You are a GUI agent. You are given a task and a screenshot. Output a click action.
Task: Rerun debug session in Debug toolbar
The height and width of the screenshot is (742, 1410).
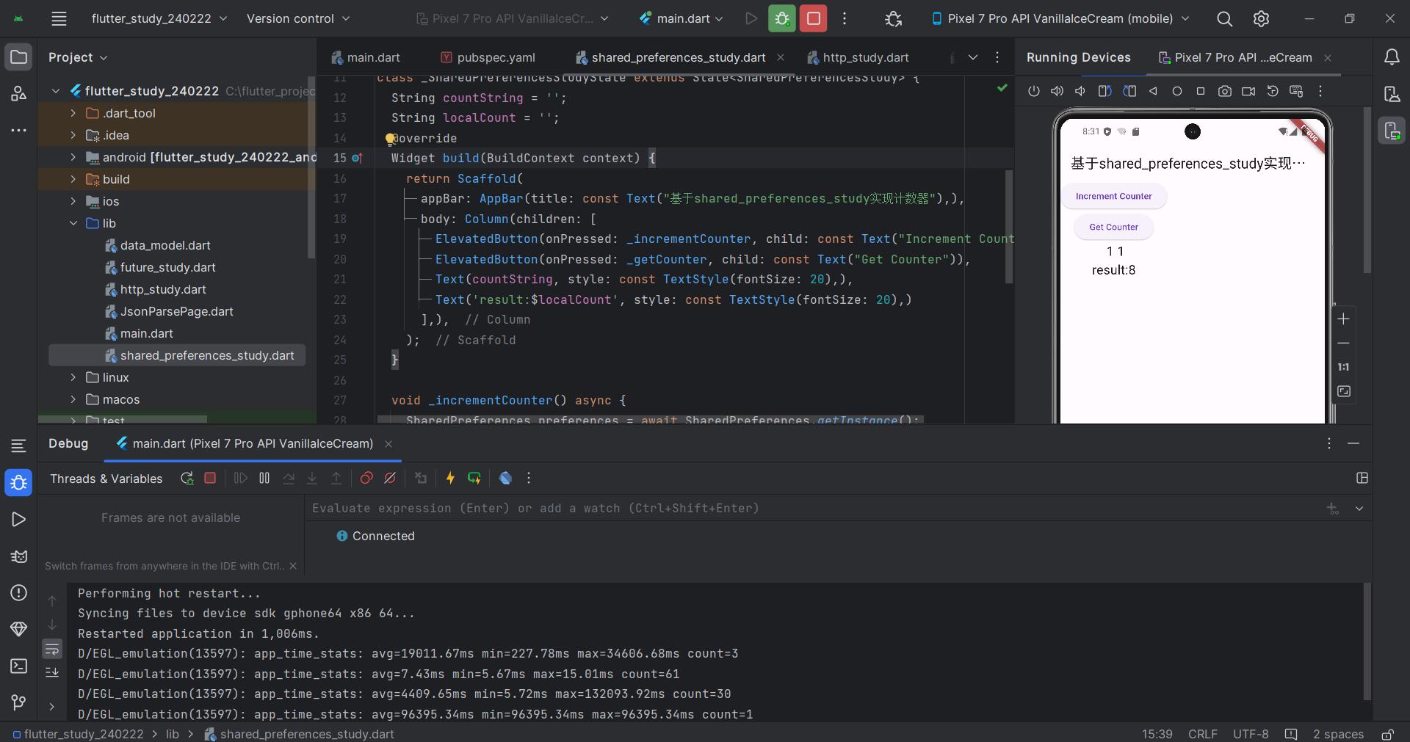pos(187,479)
